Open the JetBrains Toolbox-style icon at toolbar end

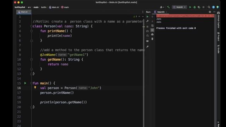coord(218,7)
